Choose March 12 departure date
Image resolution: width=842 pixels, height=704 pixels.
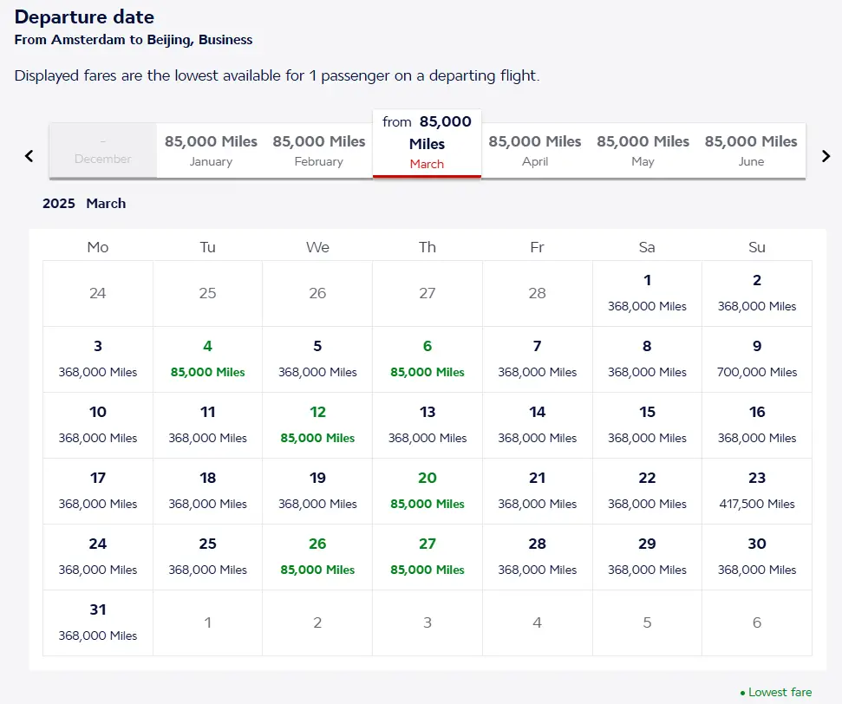pos(317,425)
